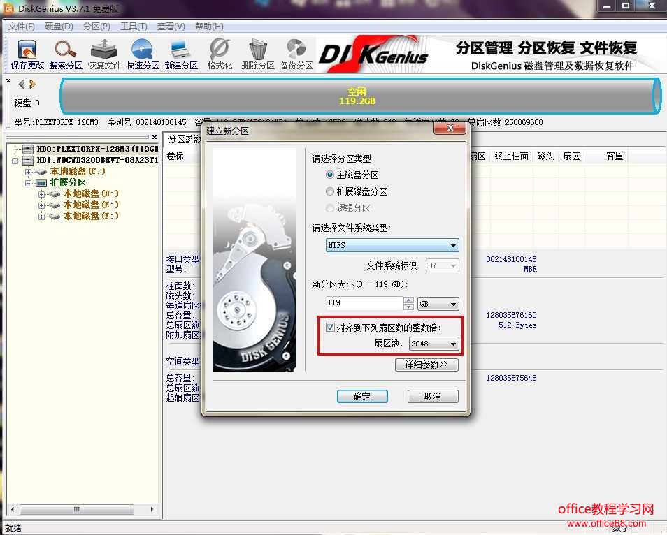Screen dimensions: 667x535
Task: Select Extended Partition (扩展磁盘分区) radio
Action: coord(330,191)
